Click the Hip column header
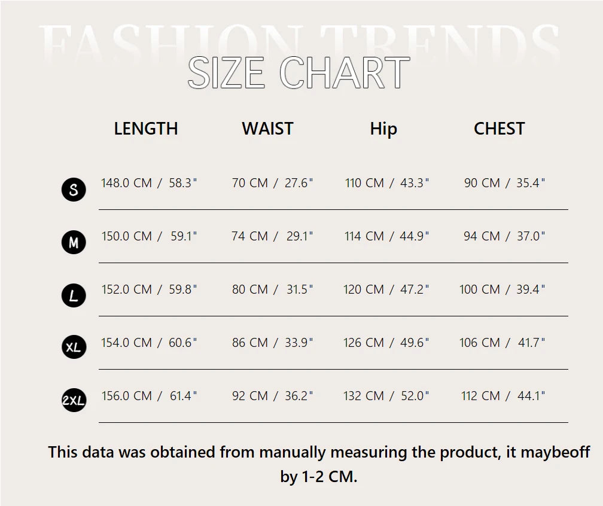The image size is (603, 506). (x=383, y=129)
